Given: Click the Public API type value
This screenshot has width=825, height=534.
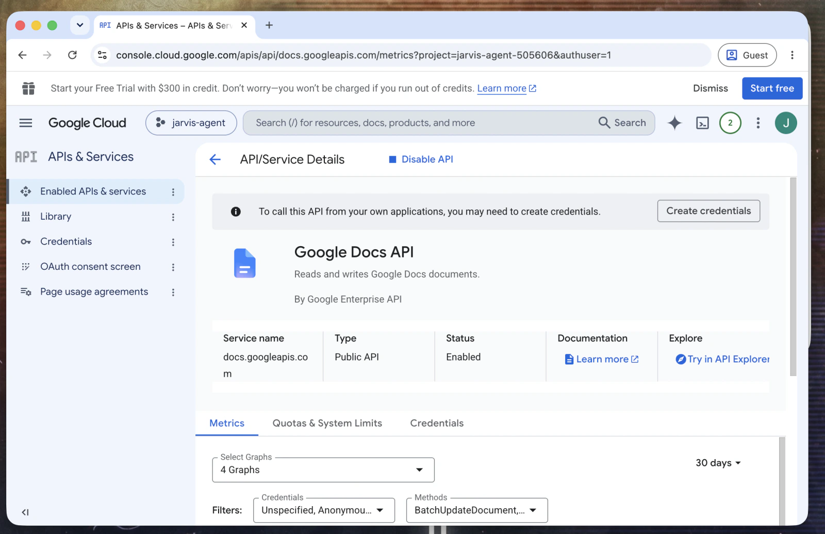Looking at the screenshot, I should (x=356, y=357).
